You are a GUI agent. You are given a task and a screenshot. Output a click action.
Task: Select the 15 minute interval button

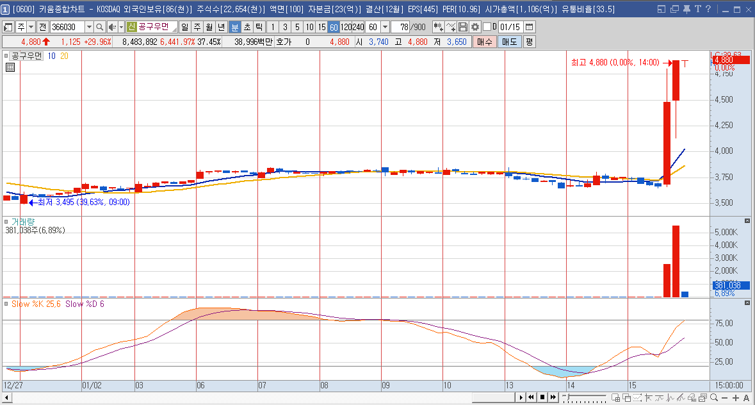click(321, 28)
